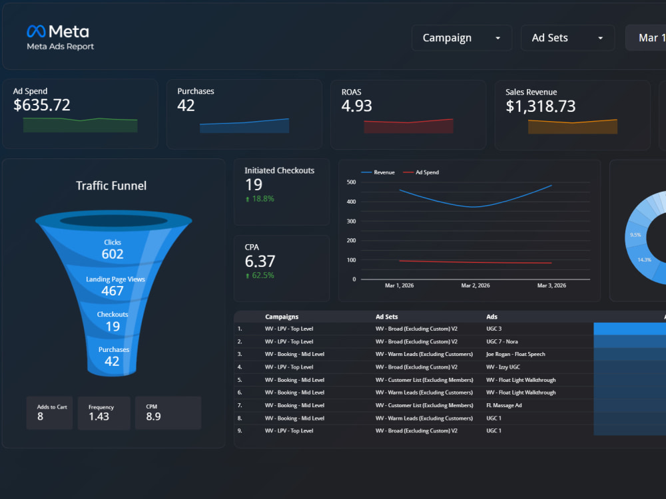Screen dimensions: 666x499
Task: Click the Adds to Cart 8 tile
Action: pos(49,413)
